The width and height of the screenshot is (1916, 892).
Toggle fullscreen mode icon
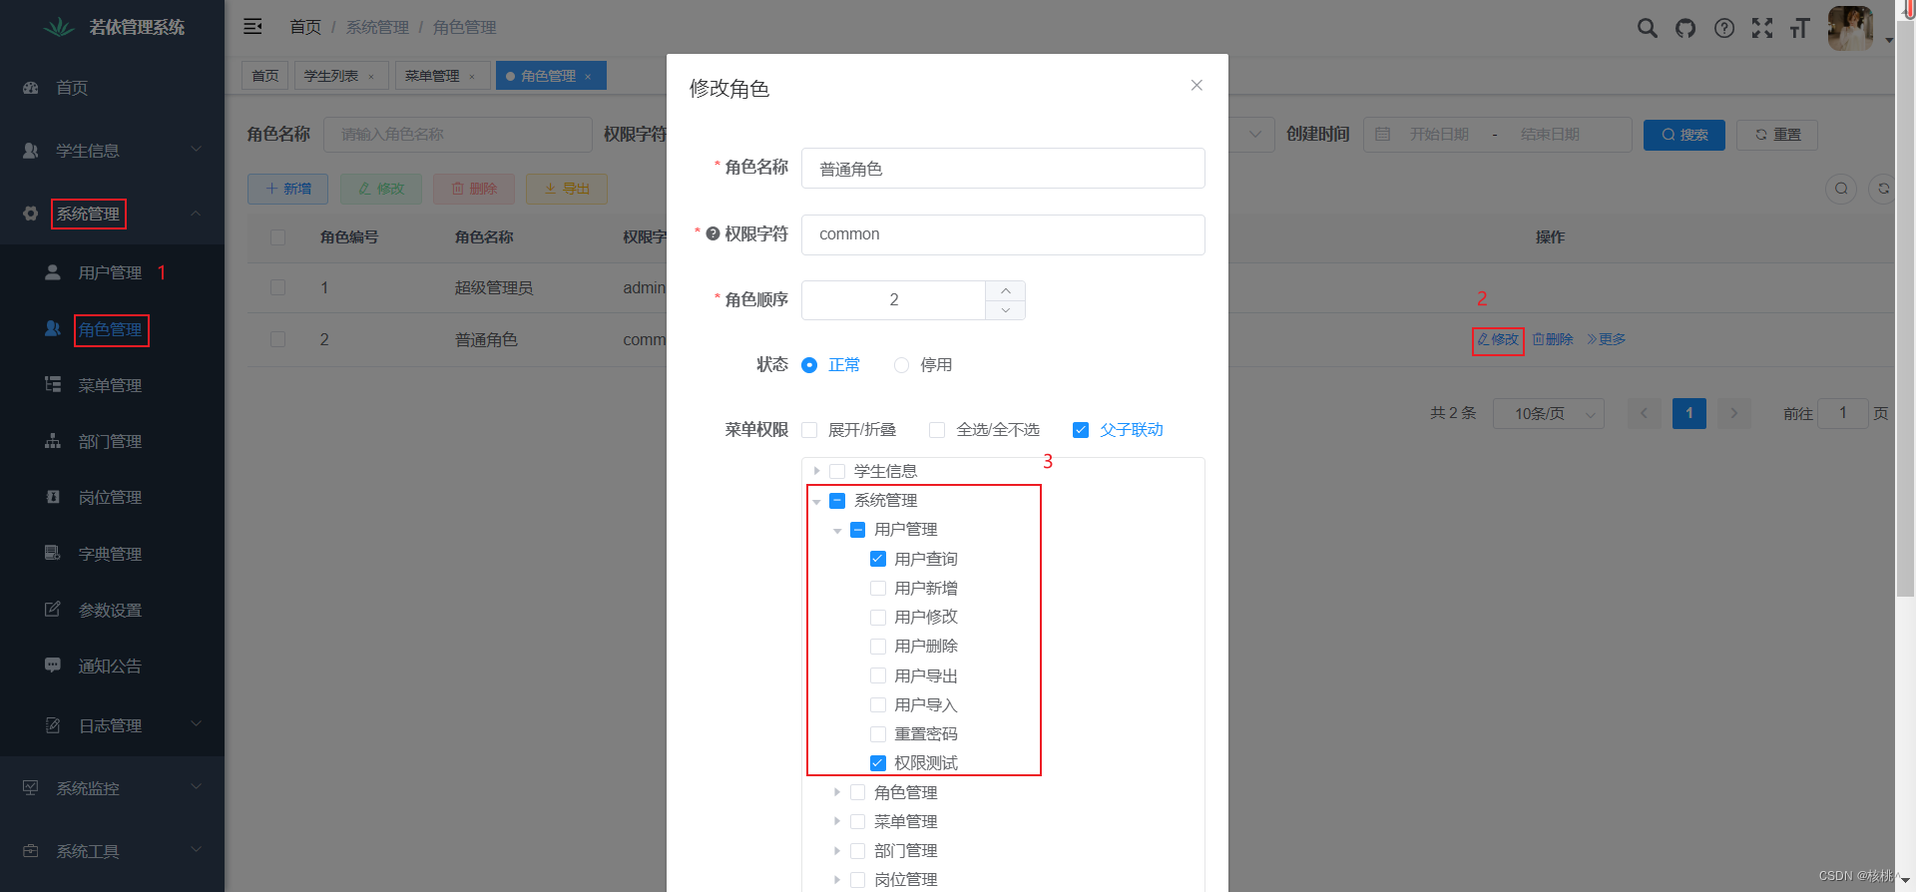click(x=1762, y=28)
